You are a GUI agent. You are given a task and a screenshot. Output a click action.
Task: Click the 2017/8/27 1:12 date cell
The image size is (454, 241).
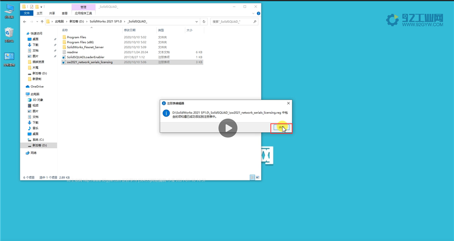[x=134, y=57]
